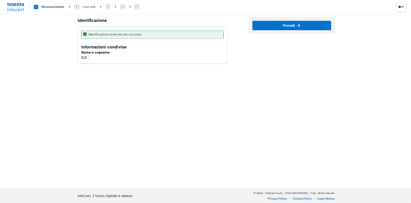
Task: Click 'InfoCert, il futuro digitale è adesso' text
Action: [x=105, y=196]
